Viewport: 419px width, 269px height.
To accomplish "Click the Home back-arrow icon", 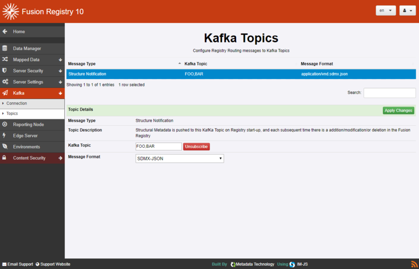I will coord(5,31).
